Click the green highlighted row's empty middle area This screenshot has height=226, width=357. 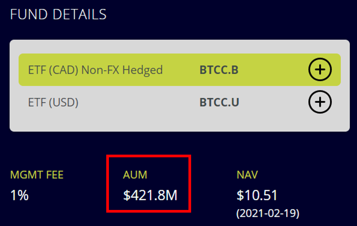(x=181, y=70)
